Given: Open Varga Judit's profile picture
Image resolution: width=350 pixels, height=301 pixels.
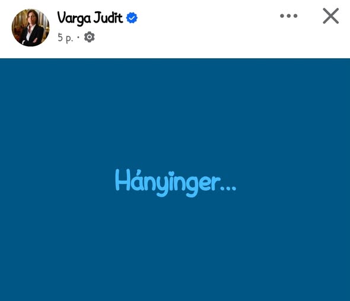Looking at the screenshot, I should (x=31, y=28).
